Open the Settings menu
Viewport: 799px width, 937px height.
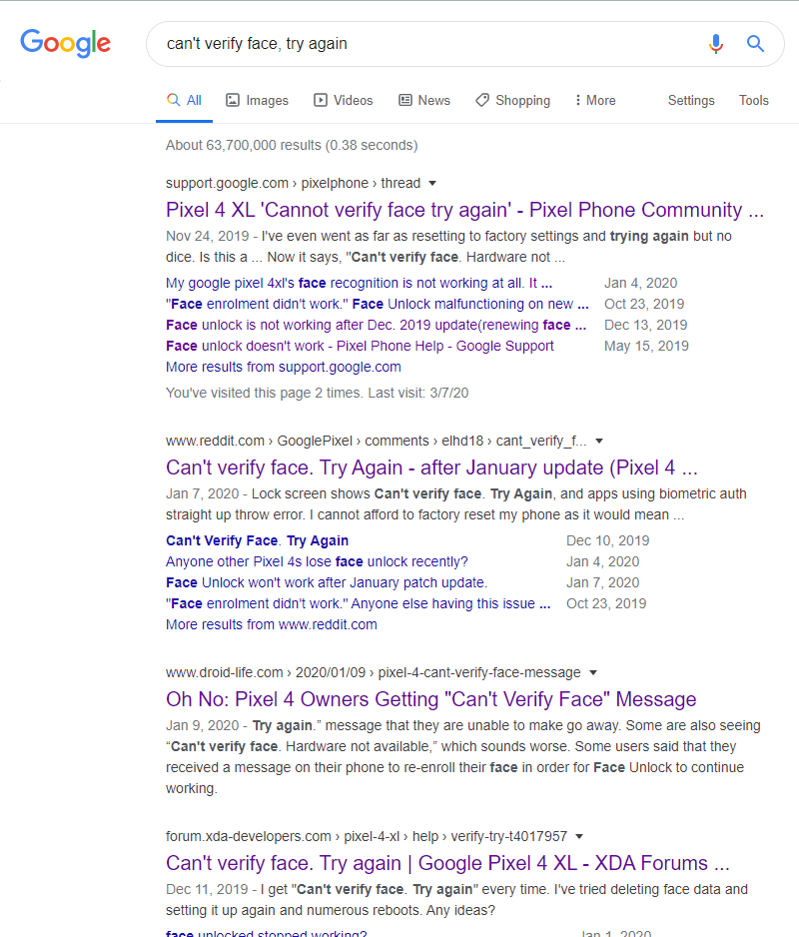(691, 100)
